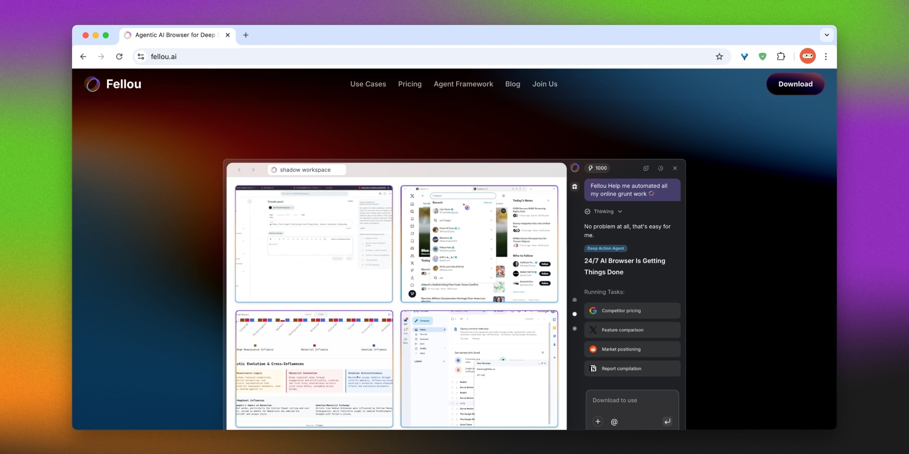
Task: Click the Download button
Action: point(795,84)
